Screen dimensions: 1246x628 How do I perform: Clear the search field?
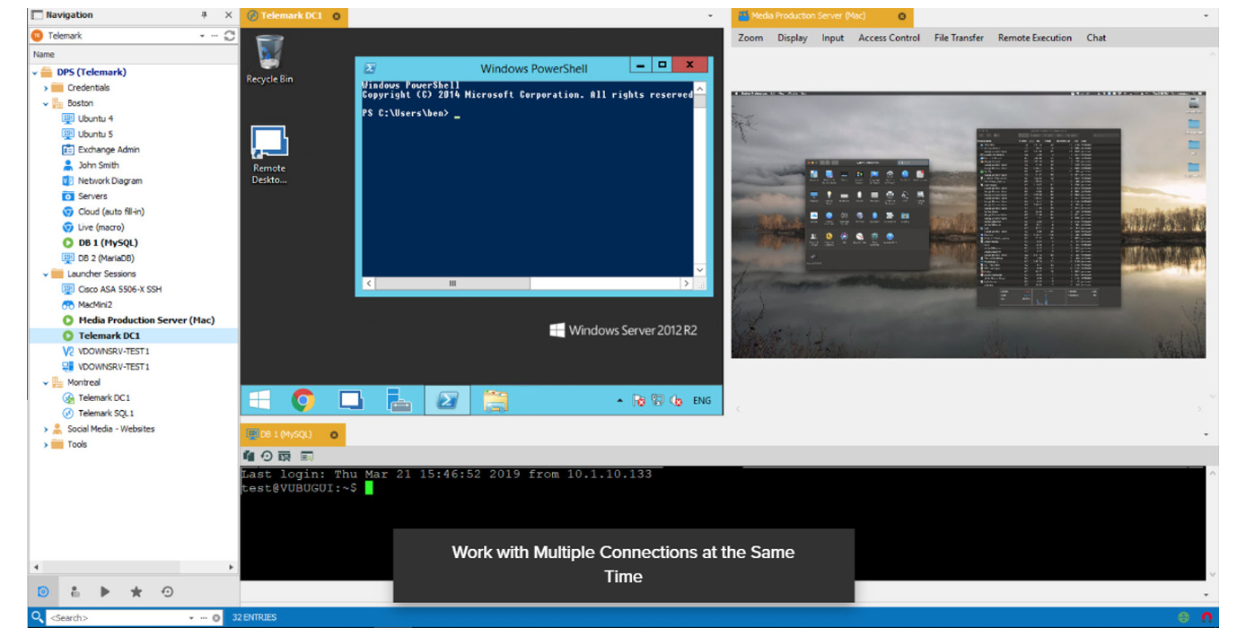[216, 617]
